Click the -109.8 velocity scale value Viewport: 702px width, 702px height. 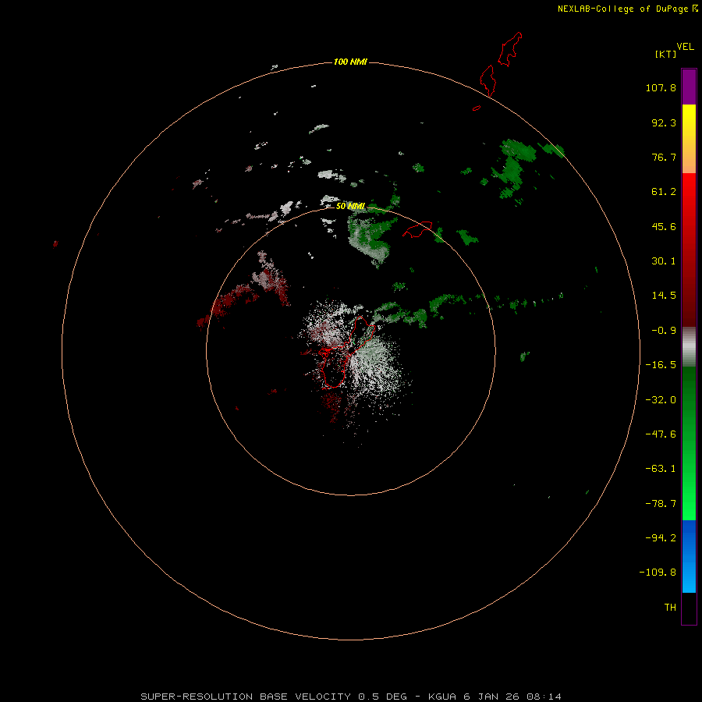pyautogui.click(x=658, y=573)
